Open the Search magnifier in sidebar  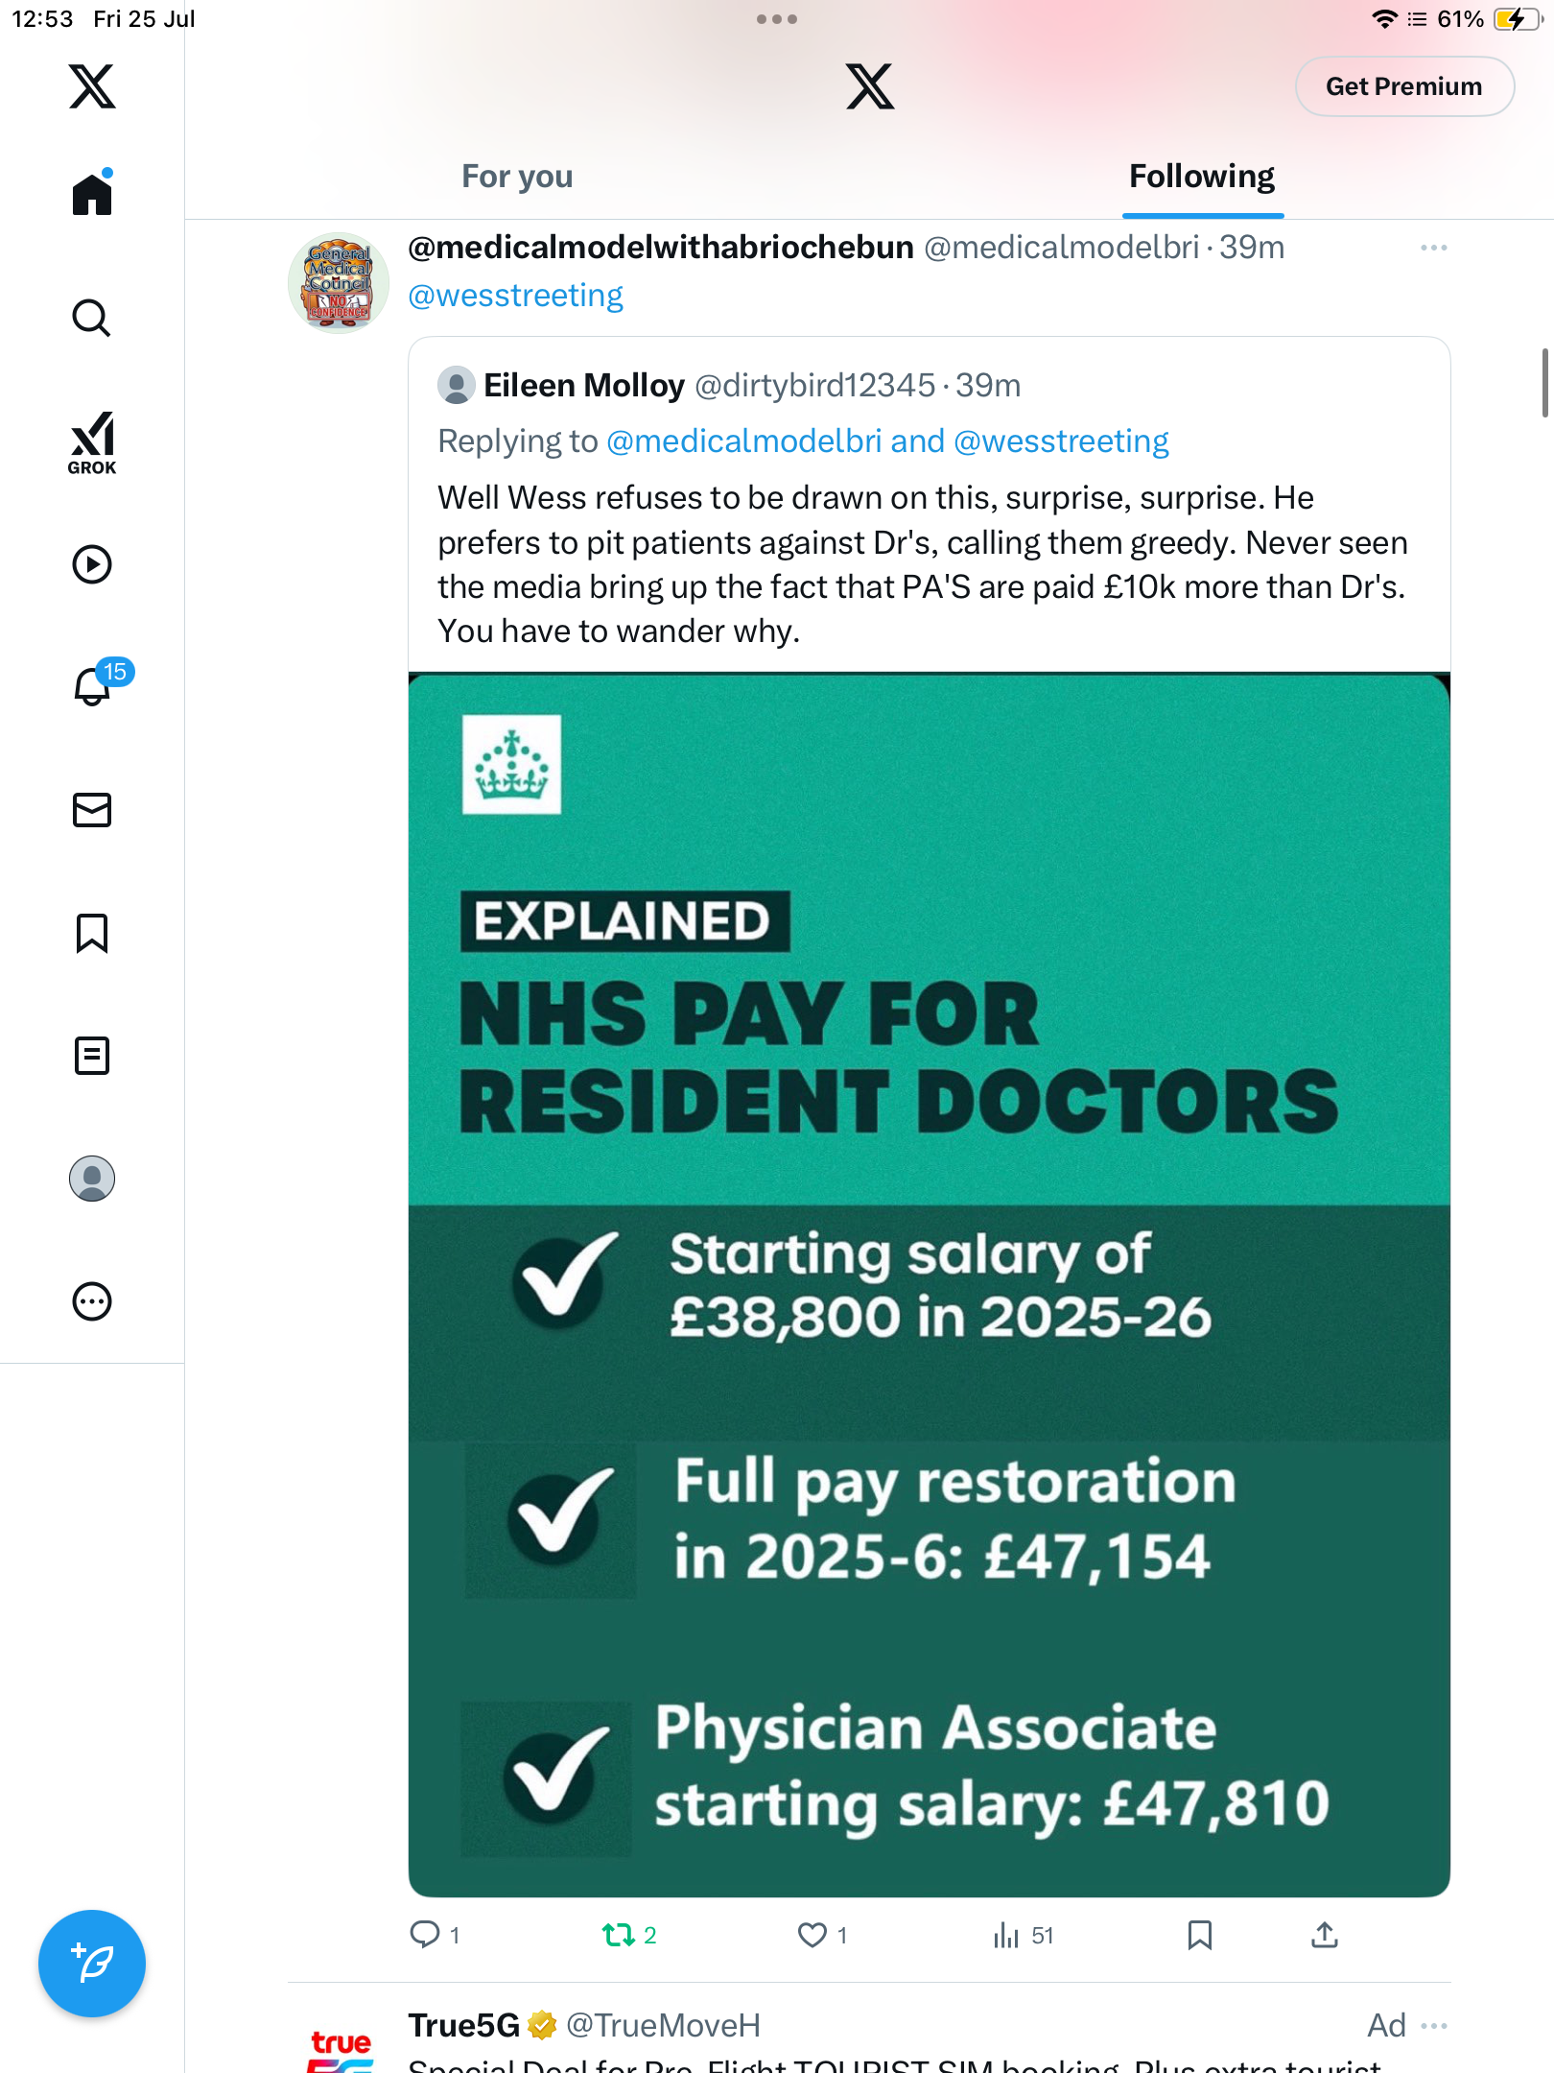pyautogui.click(x=92, y=318)
